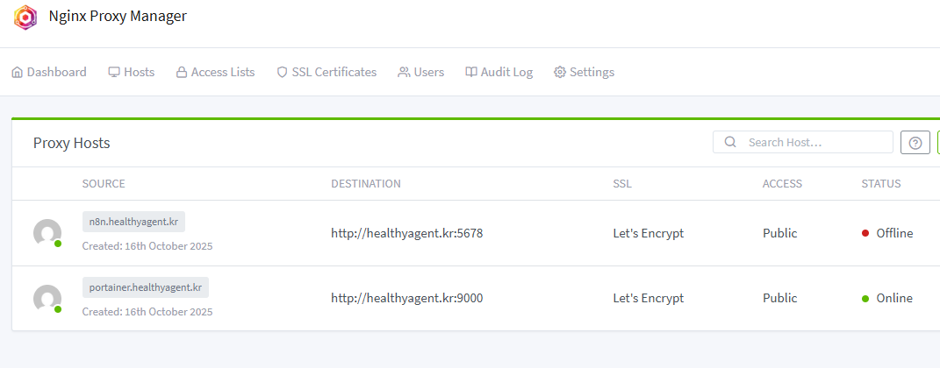Open SSL Certificates page
940x368 pixels.
[x=326, y=72]
